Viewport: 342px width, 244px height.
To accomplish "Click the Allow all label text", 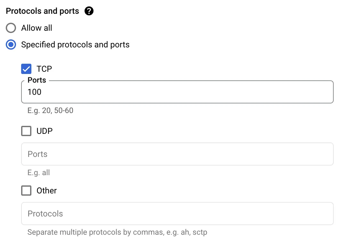I will pos(37,28).
